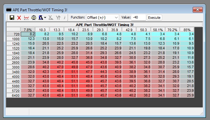Image resolution: width=210 pixels, height=120 pixels.
Task: Open the Function dropdown showing Offset (+/-)
Action: coord(102,18)
